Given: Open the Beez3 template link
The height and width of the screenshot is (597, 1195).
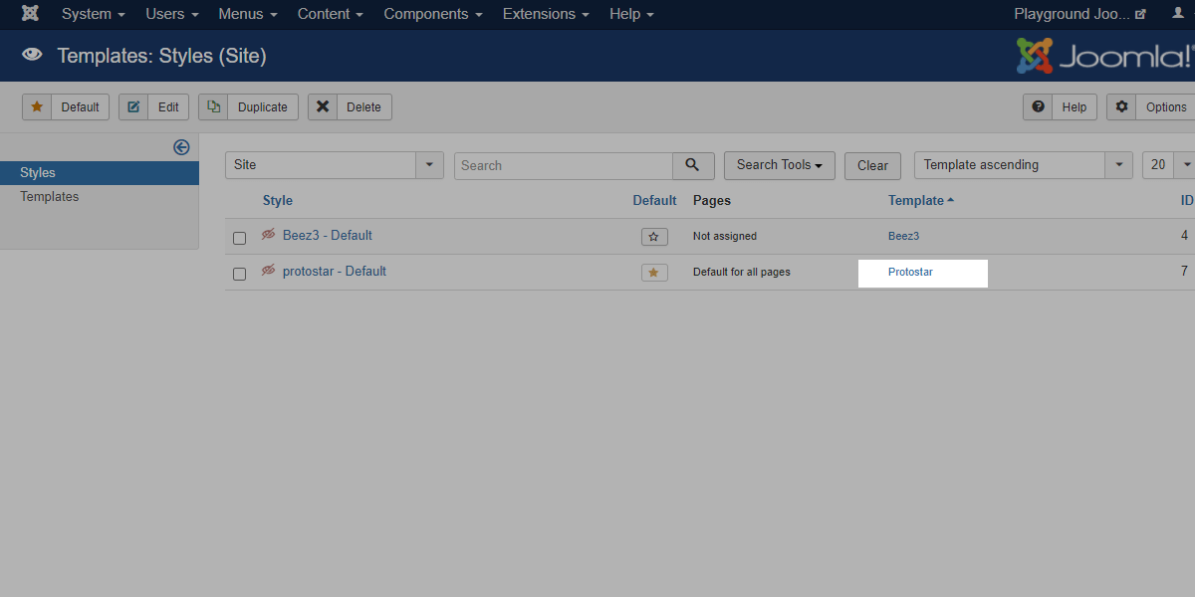Looking at the screenshot, I should click(903, 236).
